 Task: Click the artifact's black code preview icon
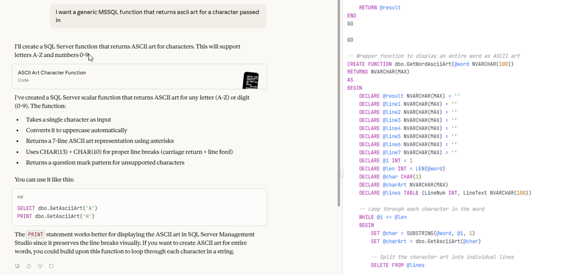(251, 80)
